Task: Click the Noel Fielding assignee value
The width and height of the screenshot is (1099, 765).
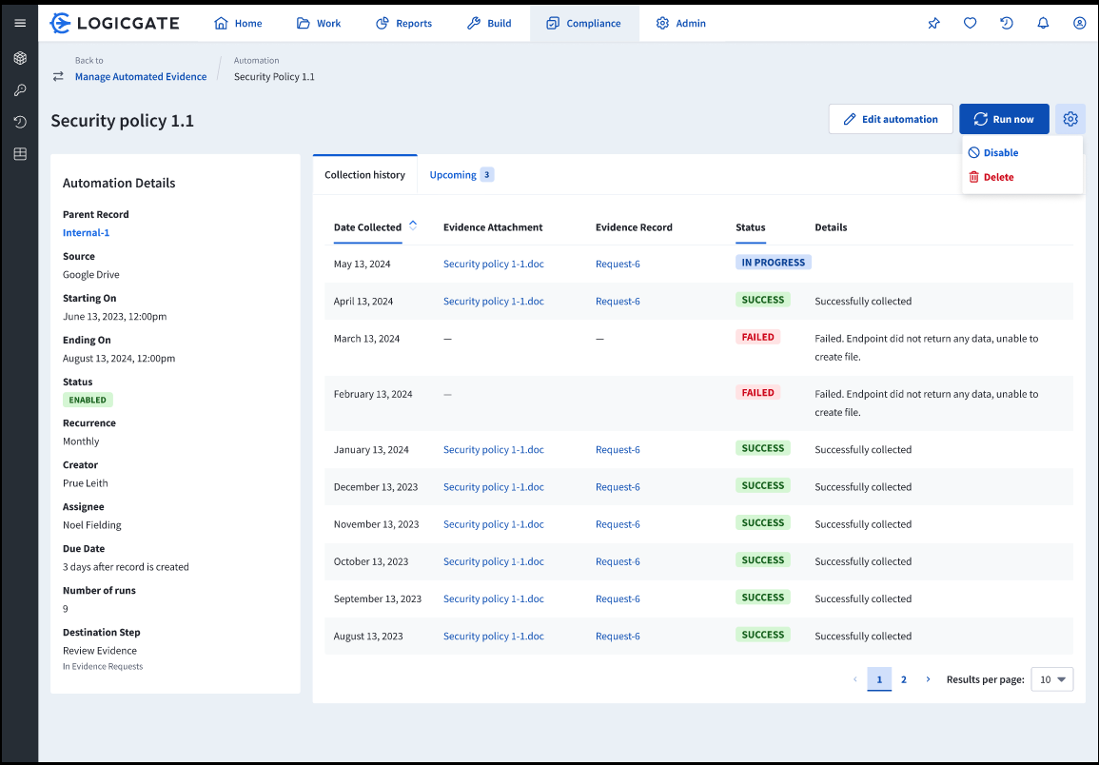Action: pyautogui.click(x=91, y=525)
